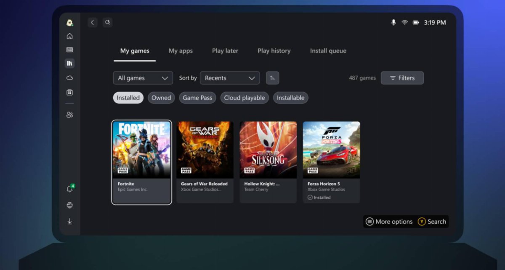Open downloads via the download arrow icon

coord(70,221)
